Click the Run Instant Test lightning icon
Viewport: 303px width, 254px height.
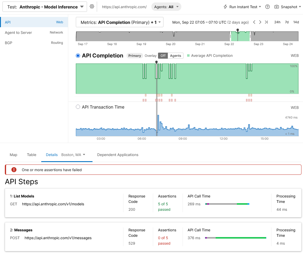pos(225,7)
